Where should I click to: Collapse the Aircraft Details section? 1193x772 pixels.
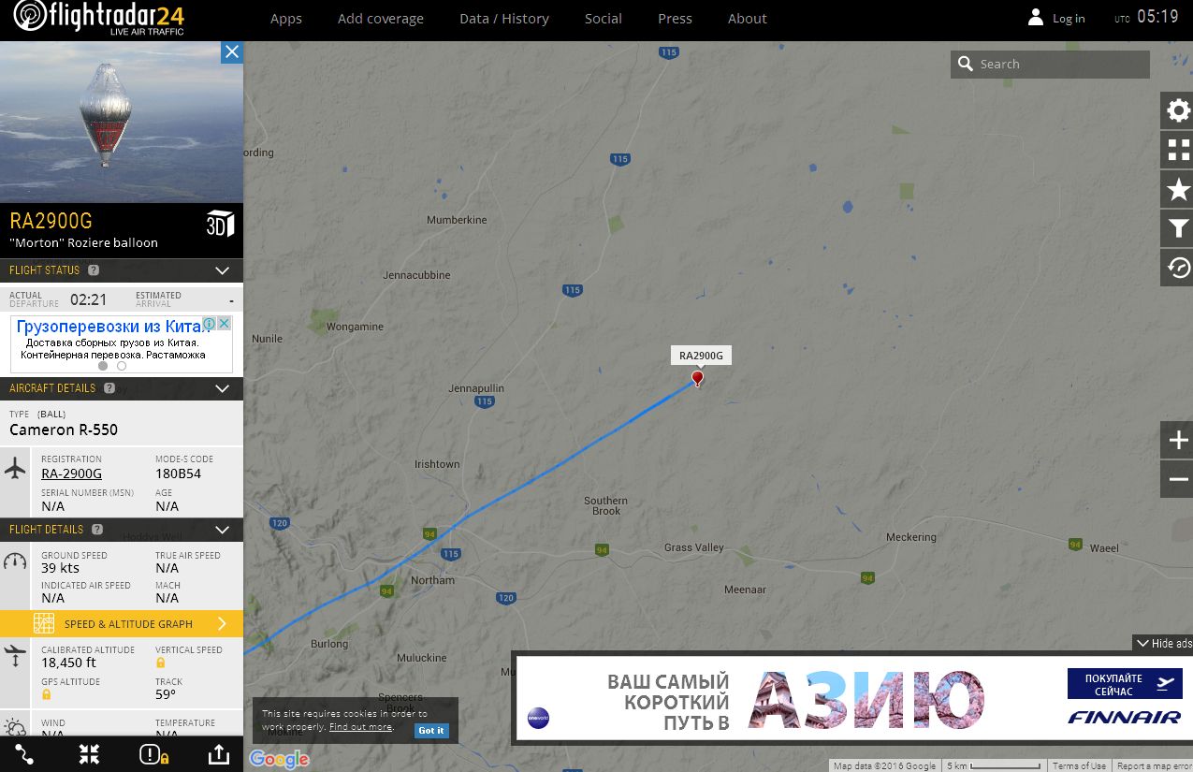pyautogui.click(x=222, y=388)
